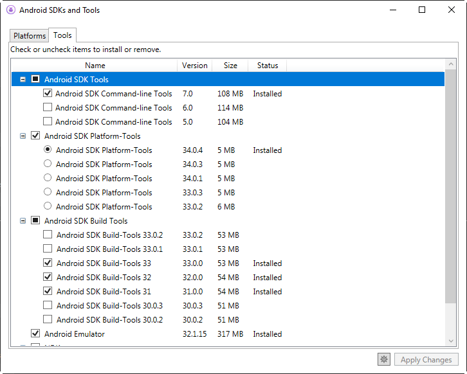Image resolution: width=467 pixels, height=374 pixels.
Task: Sort by the Status column header
Action: pyautogui.click(x=268, y=66)
